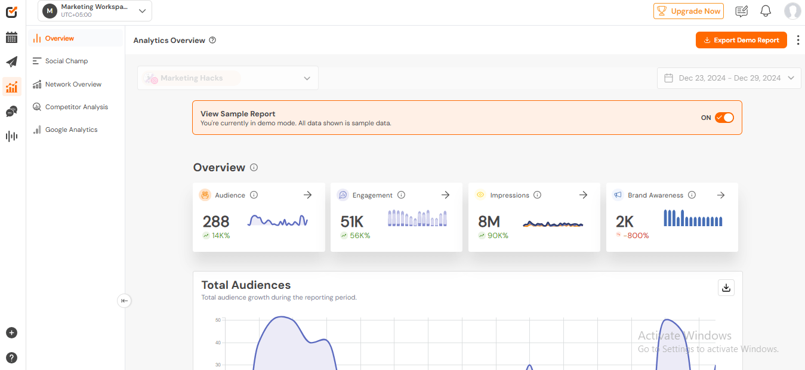The width and height of the screenshot is (805, 370).
Task: Click the plus add icon in rail
Action: (x=11, y=333)
